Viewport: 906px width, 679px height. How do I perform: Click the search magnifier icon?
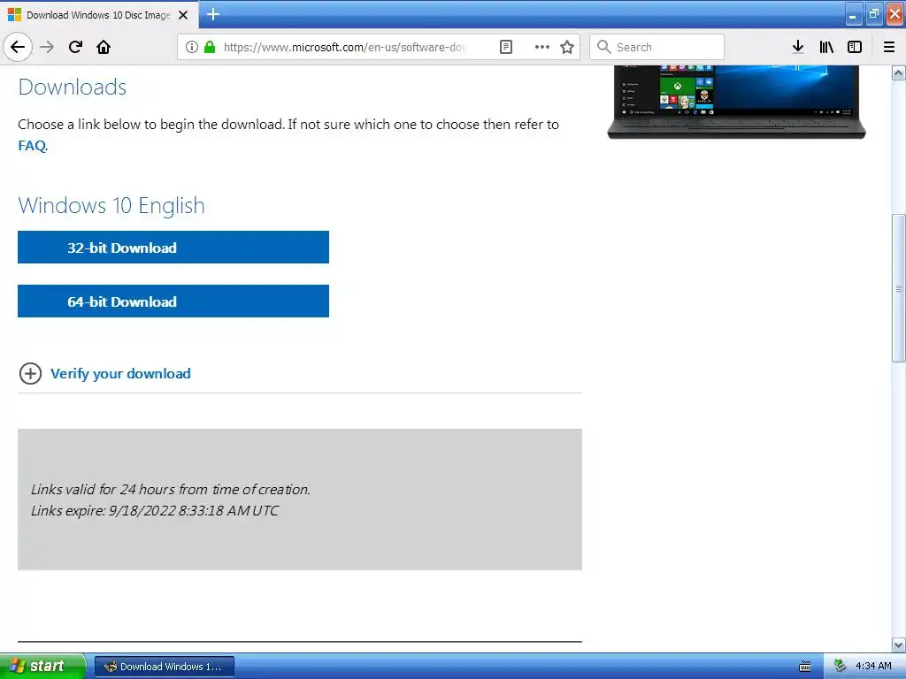pos(603,47)
